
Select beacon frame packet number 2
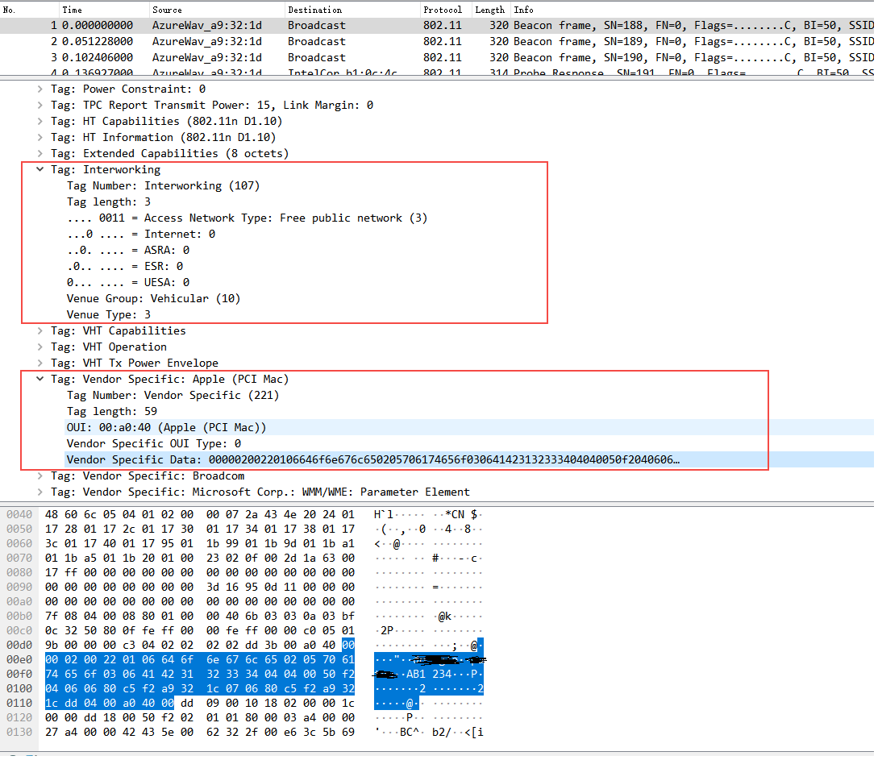point(242,41)
